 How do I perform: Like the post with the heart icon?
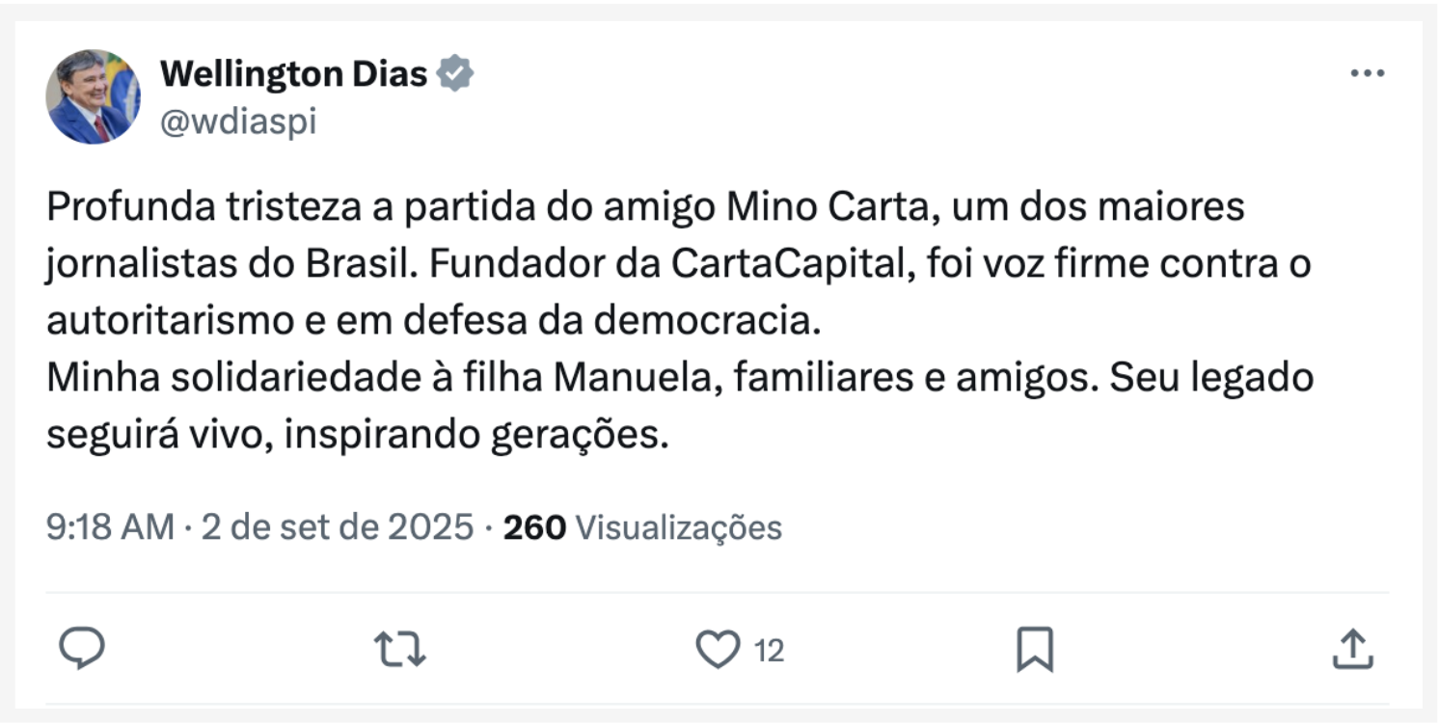718,650
